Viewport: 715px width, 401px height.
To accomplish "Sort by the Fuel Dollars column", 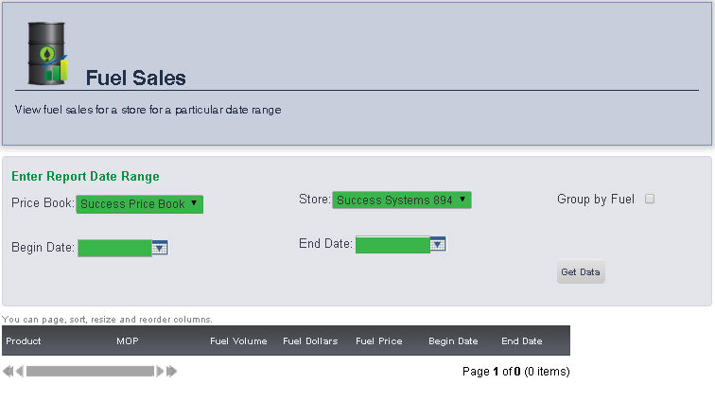I will [310, 341].
